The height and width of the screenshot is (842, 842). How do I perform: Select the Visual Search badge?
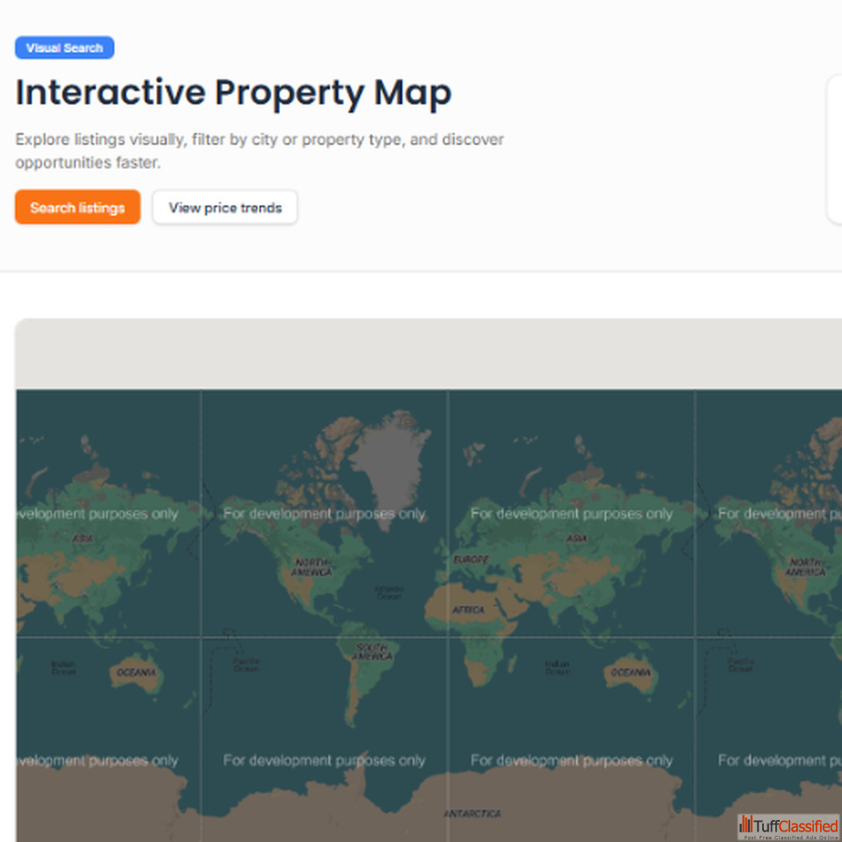pos(64,48)
